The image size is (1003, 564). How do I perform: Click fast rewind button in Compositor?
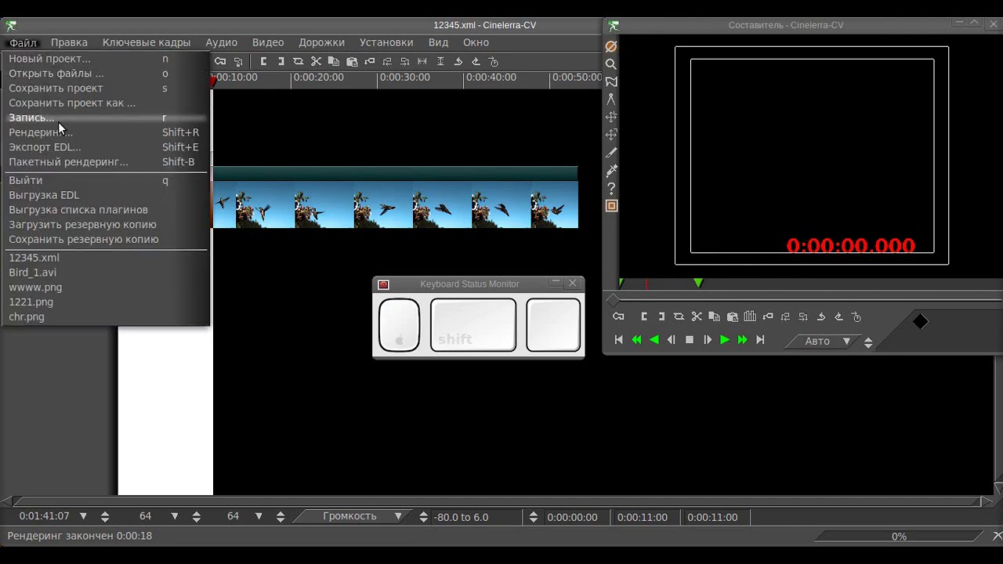[x=636, y=340]
